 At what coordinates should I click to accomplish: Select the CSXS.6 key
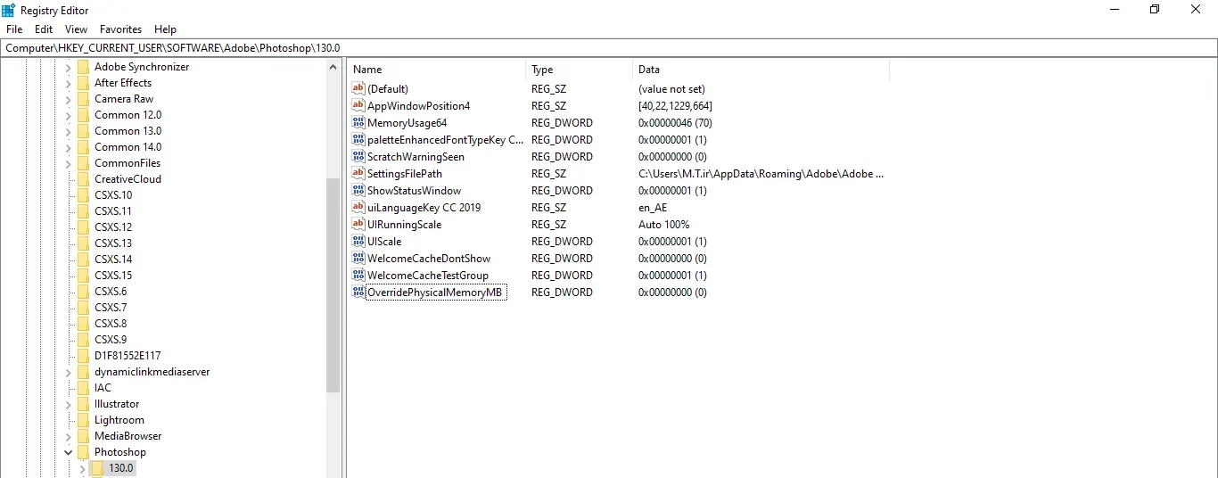pyautogui.click(x=111, y=292)
